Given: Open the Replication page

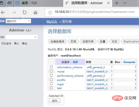Looking at the screenshot, I should (130, 41).
